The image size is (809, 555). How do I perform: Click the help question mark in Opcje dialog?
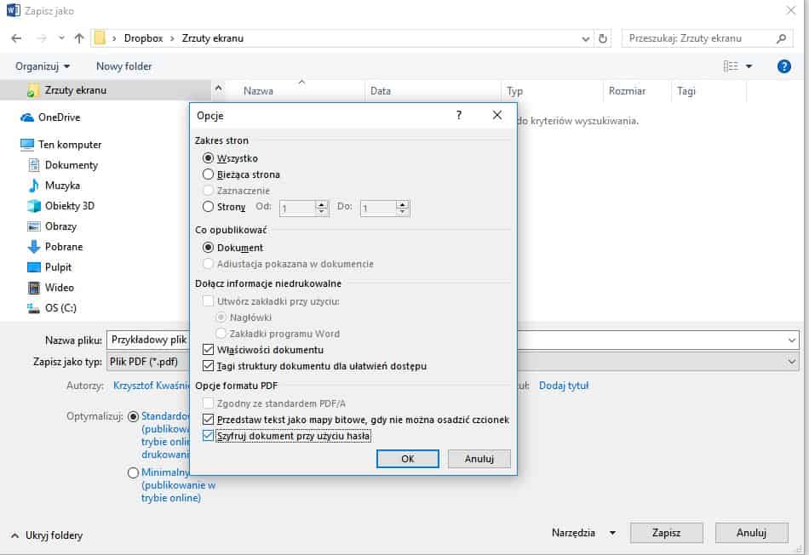point(459,116)
